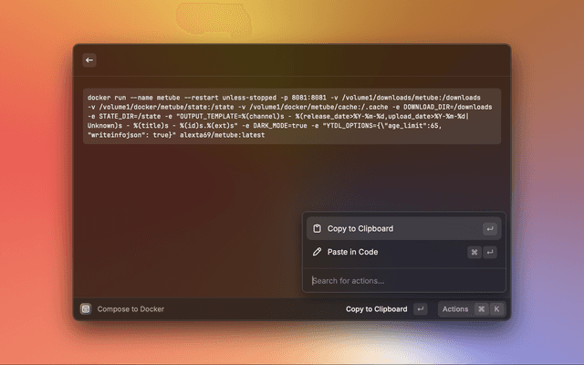The width and height of the screenshot is (584, 365).
Task: Click the Compose to Docker extension icon
Action: click(x=85, y=309)
